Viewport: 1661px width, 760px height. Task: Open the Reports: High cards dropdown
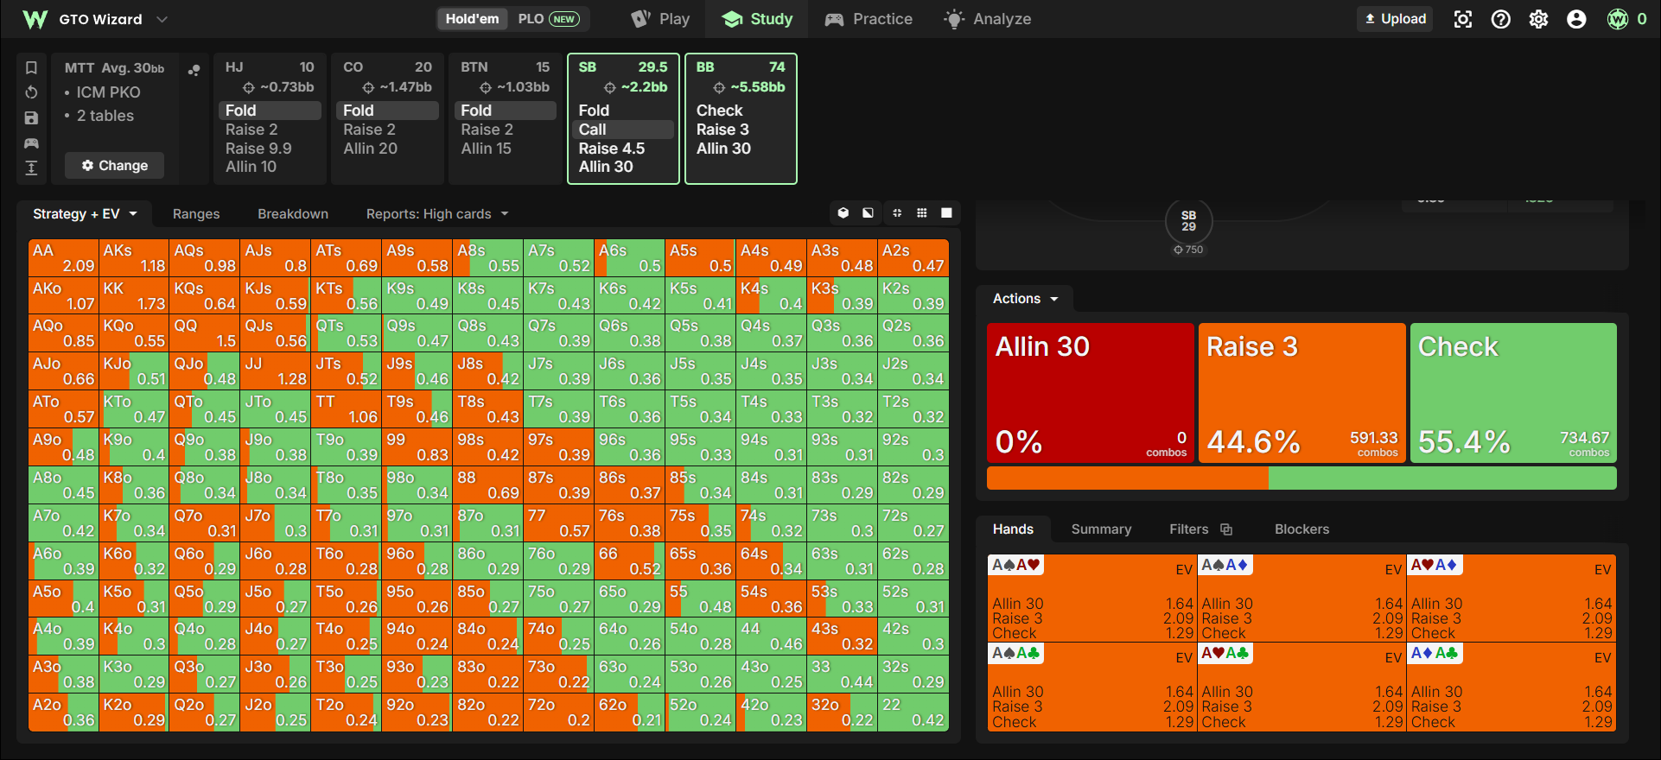point(437,214)
